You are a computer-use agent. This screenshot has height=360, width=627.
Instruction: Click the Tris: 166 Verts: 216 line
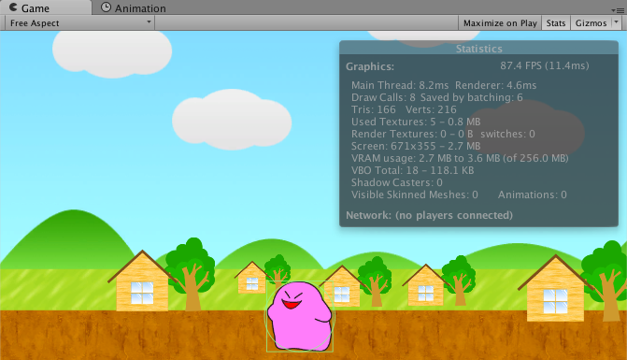404,109
